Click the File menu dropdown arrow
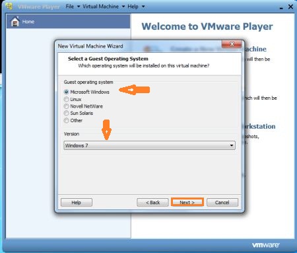Viewport: 297px width, 253px height. [79, 7]
